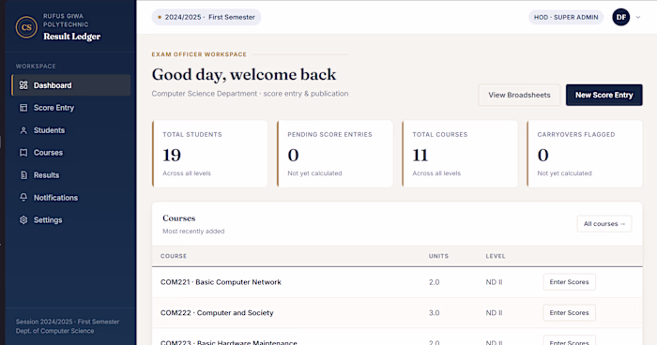
Task: Select the Pending Score Entries card
Action: point(334,154)
